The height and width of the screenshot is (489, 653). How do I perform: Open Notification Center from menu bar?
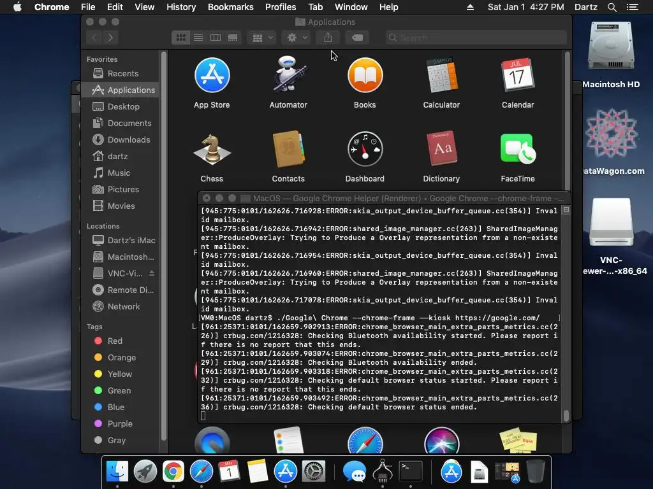632,7
